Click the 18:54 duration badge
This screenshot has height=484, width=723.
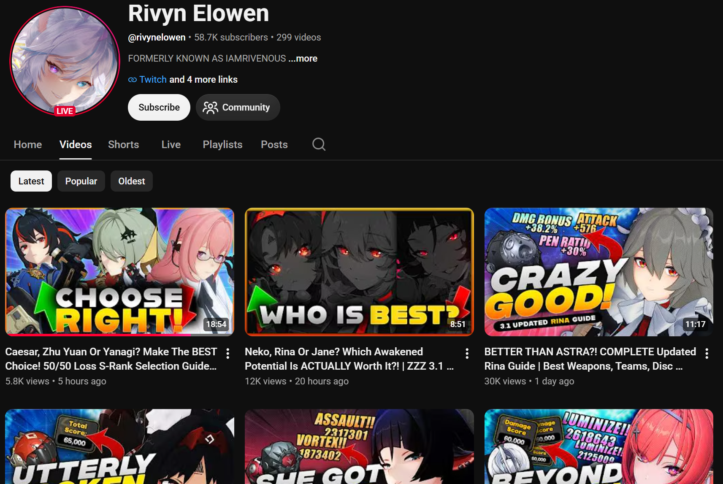pyautogui.click(x=216, y=324)
